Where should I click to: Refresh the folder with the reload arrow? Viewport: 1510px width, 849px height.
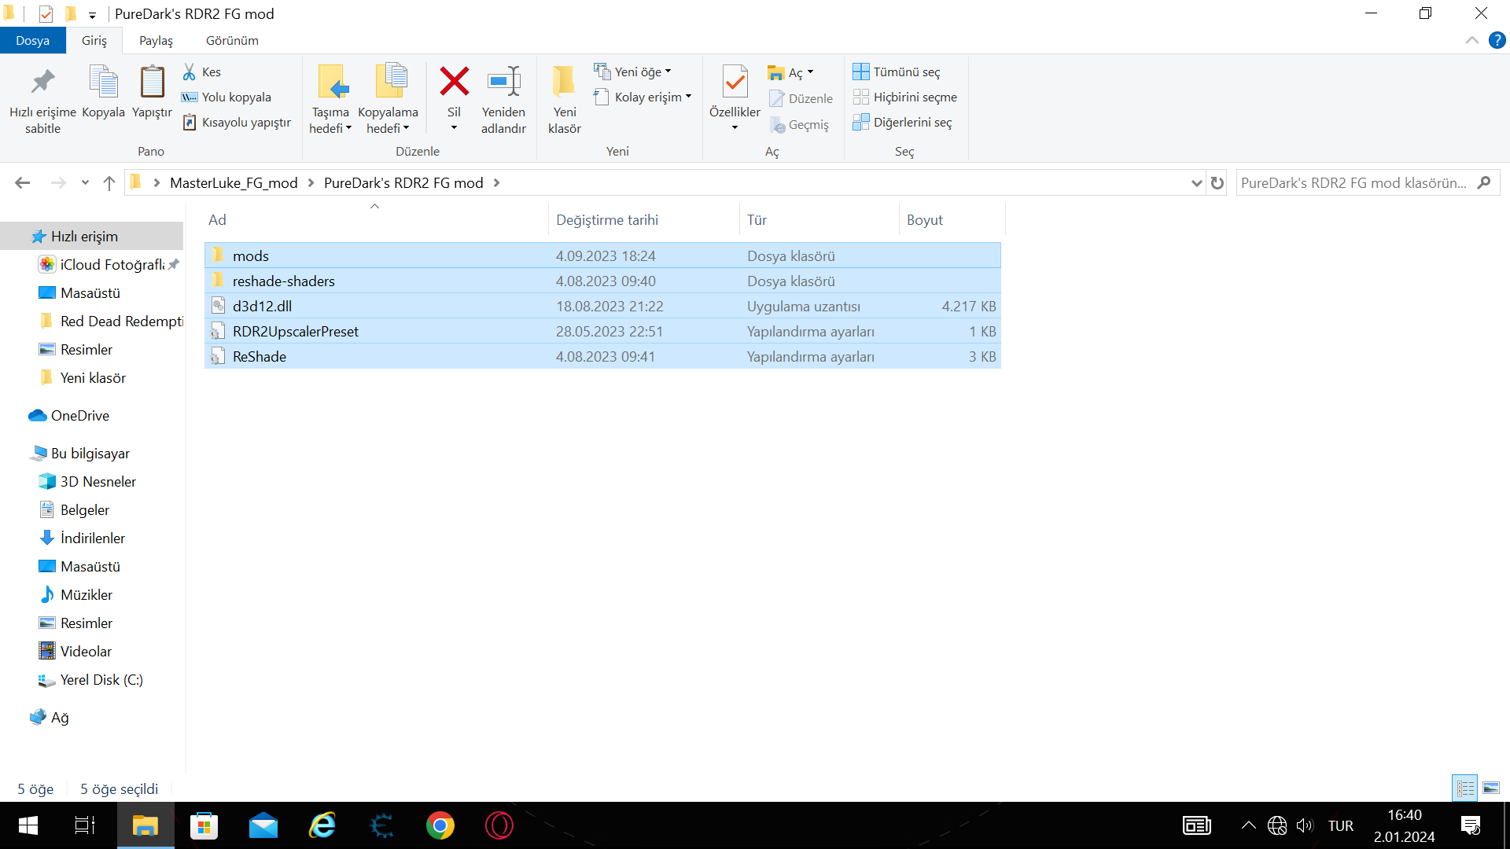(1217, 183)
